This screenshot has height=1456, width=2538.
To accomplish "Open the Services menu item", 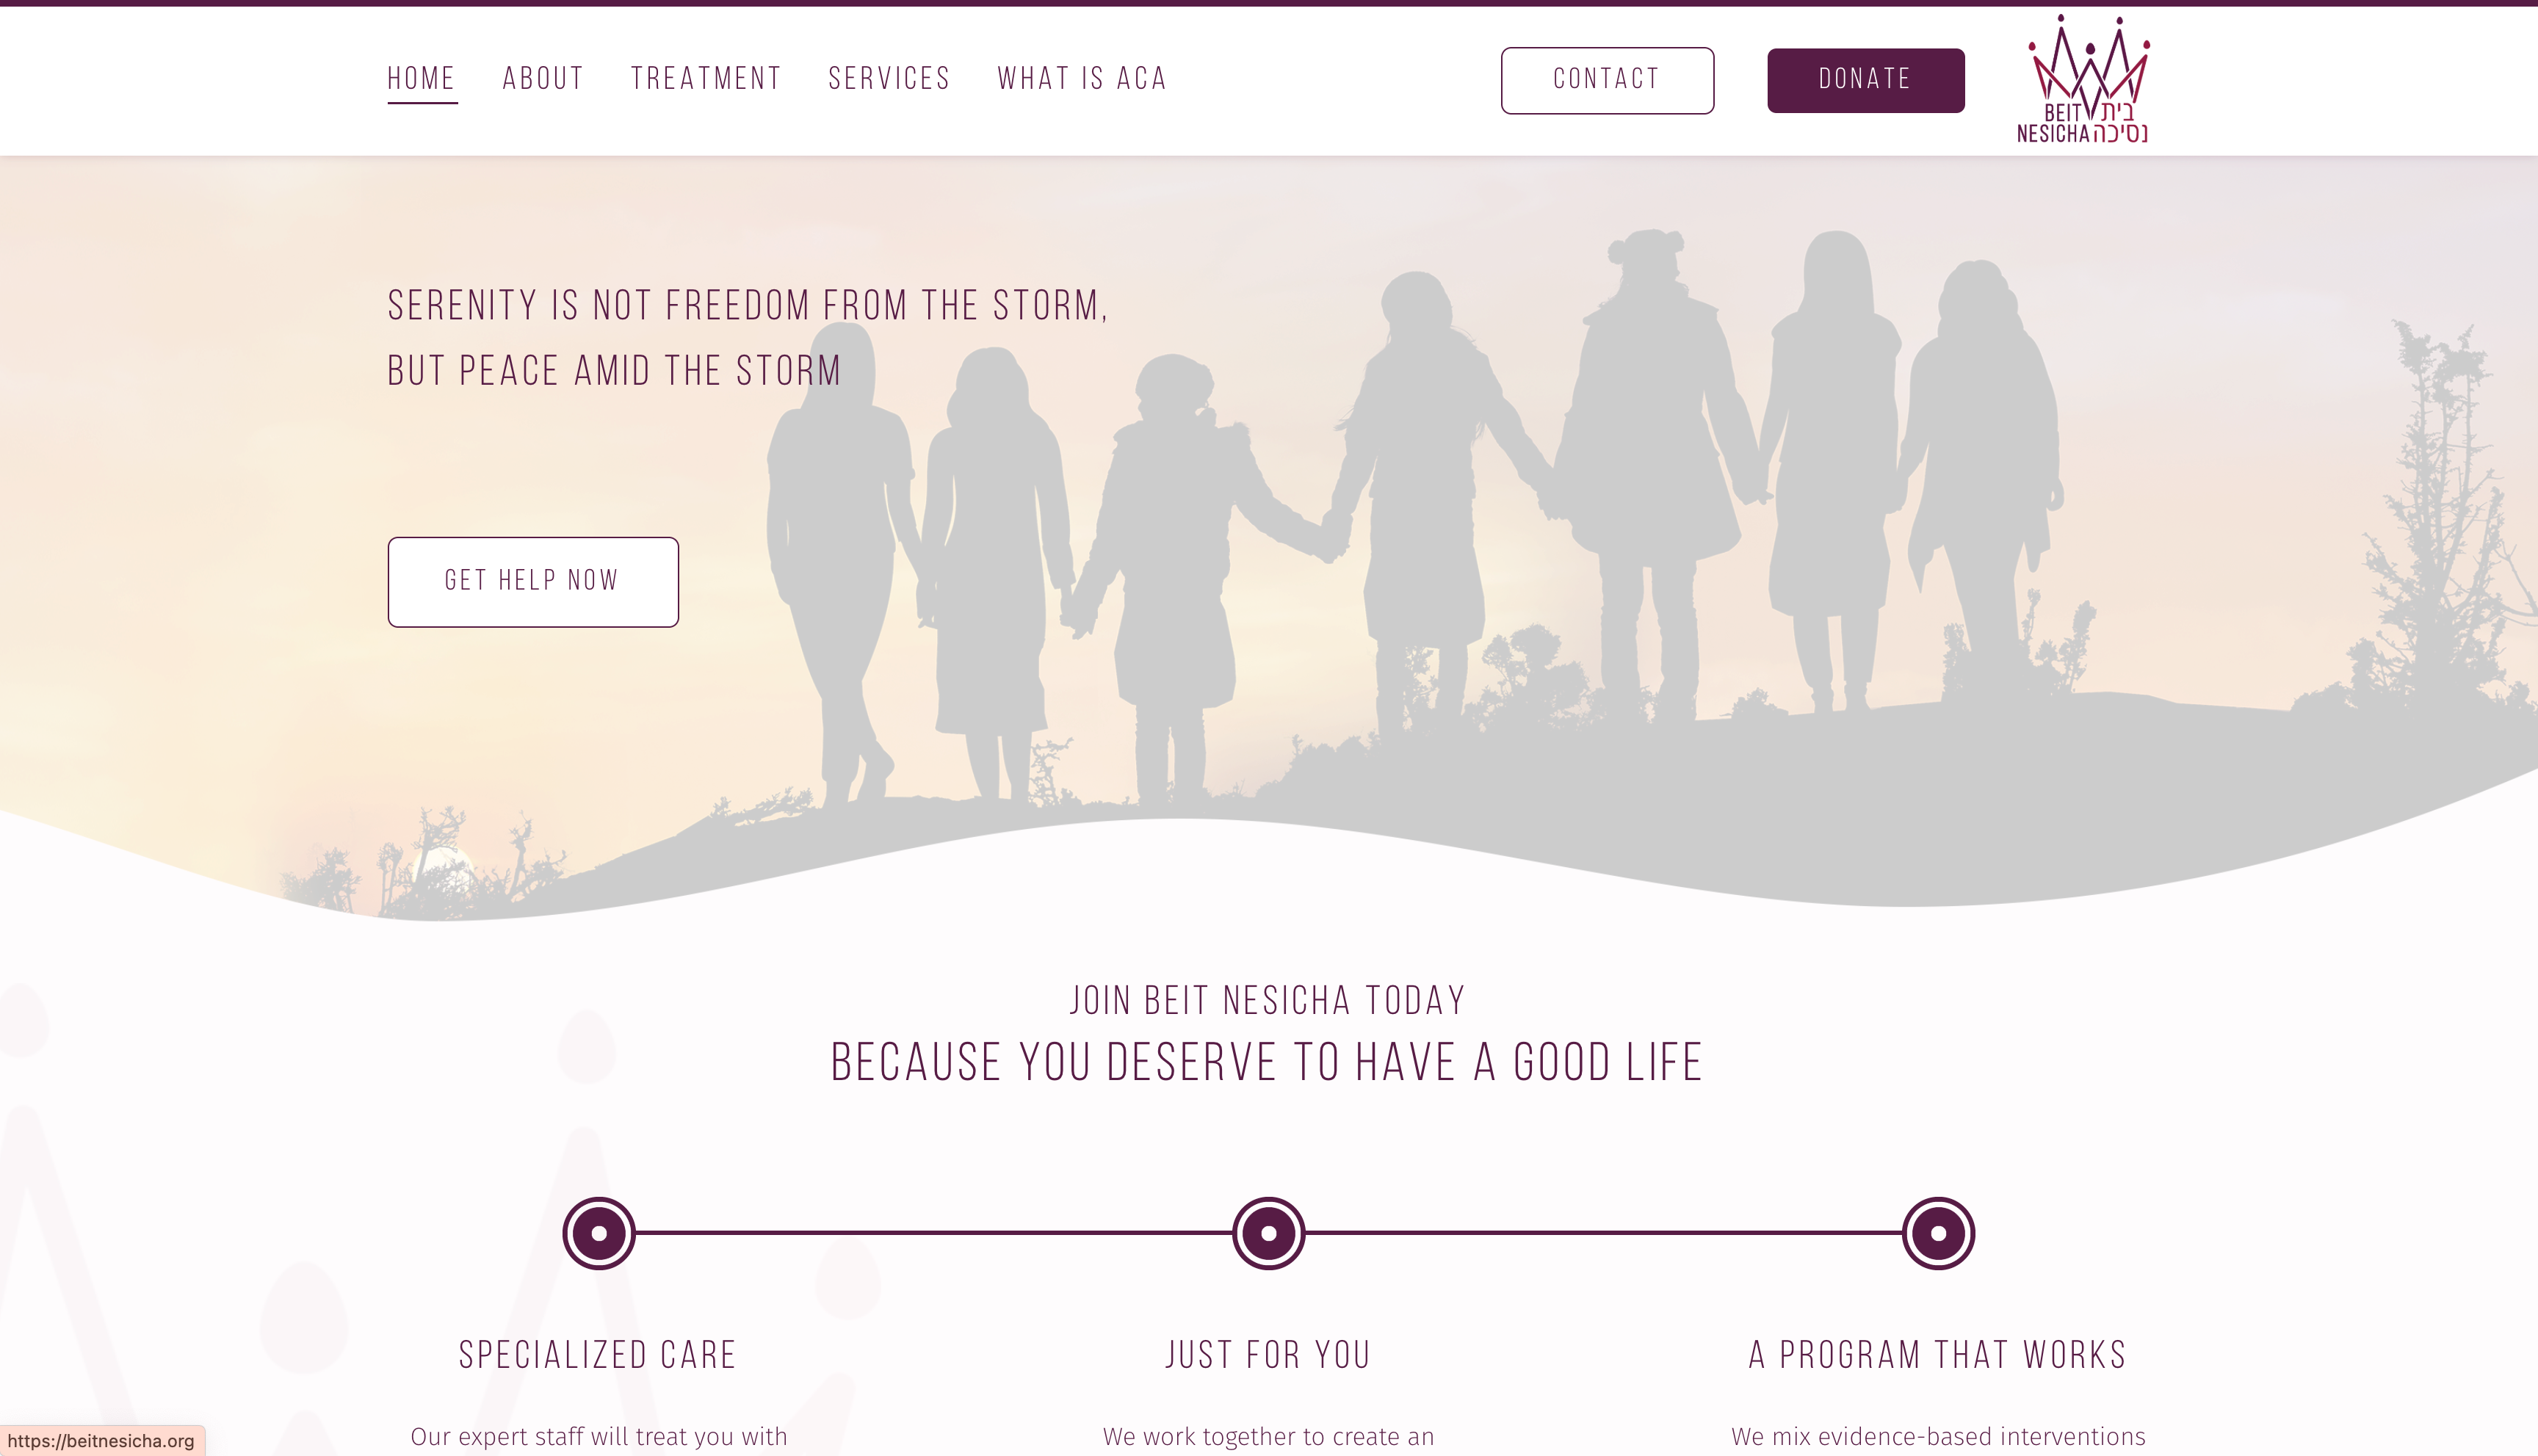I will [889, 79].
